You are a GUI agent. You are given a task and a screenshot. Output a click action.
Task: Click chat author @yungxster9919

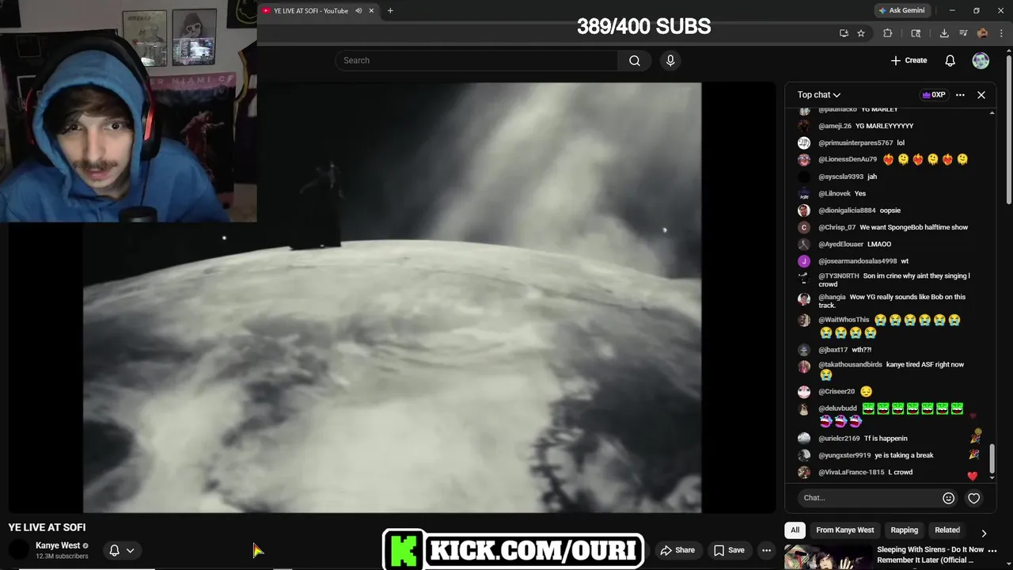click(844, 455)
